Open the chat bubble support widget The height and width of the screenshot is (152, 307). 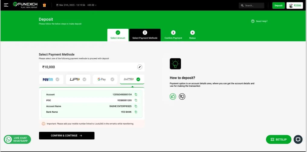(x=298, y=139)
